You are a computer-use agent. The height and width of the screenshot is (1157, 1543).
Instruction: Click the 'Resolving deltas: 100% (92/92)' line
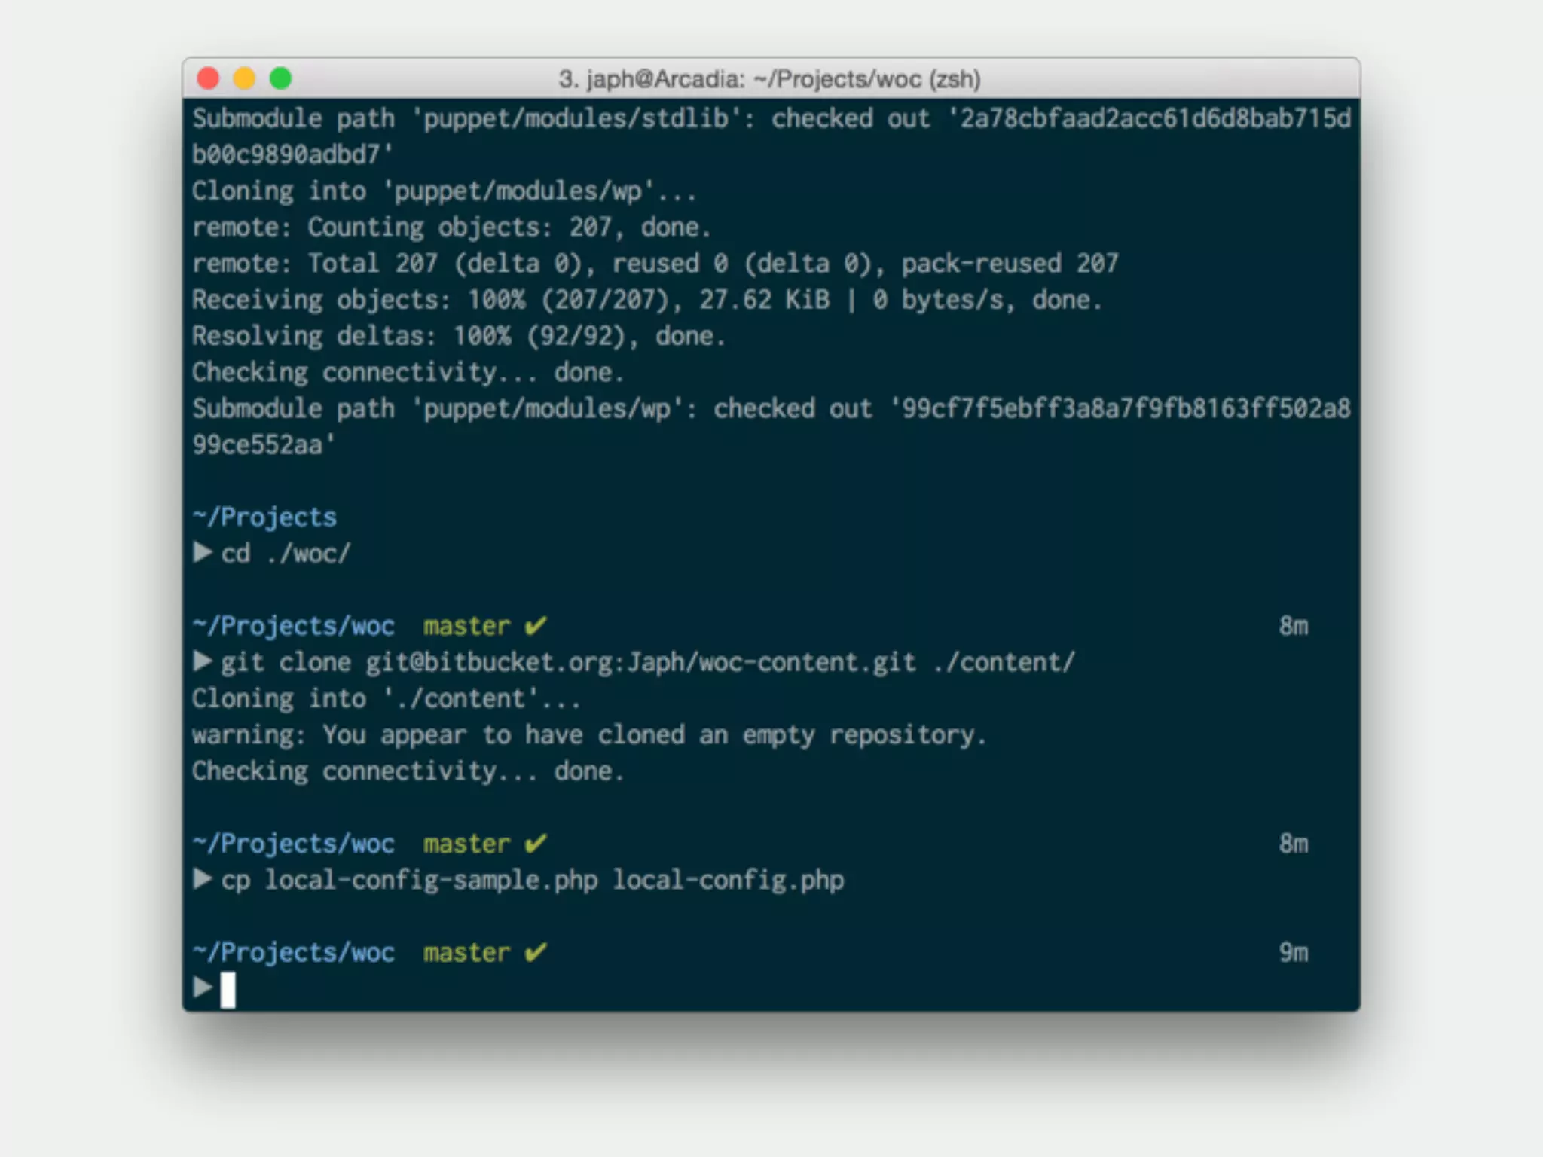pos(458,336)
